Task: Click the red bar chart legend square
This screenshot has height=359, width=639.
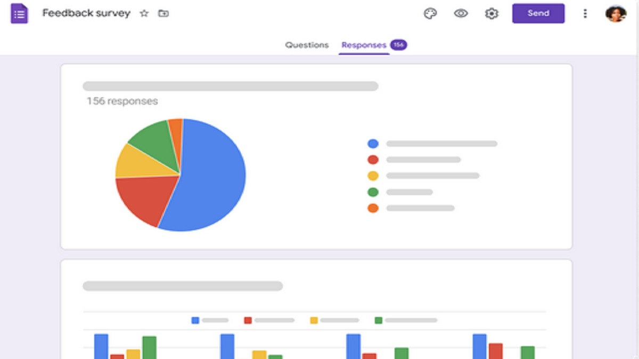Action: click(248, 320)
